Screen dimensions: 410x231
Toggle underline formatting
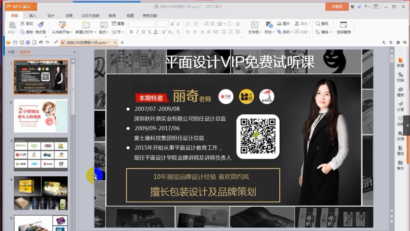pos(143,32)
